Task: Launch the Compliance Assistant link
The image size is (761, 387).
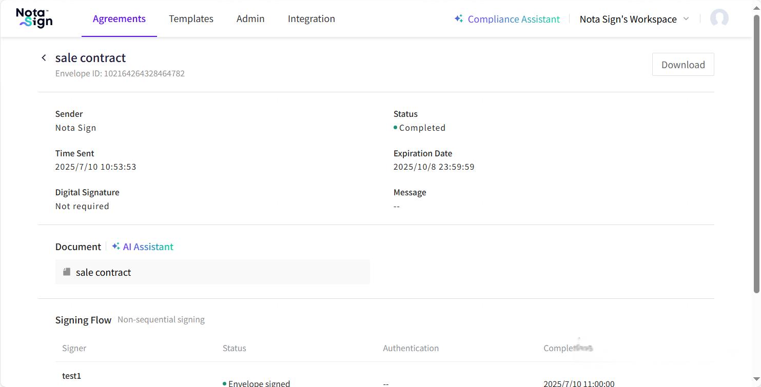Action: click(x=514, y=19)
